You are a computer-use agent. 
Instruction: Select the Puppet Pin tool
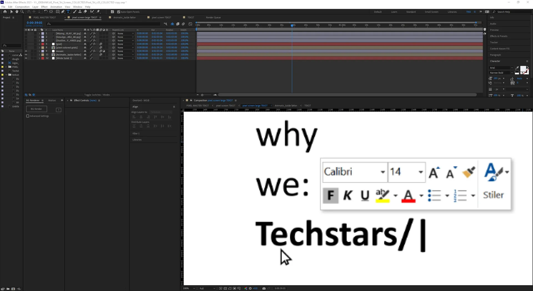tap(98, 12)
